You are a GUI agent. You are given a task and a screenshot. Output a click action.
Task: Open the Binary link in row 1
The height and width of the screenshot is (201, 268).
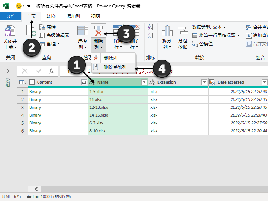pos(35,92)
